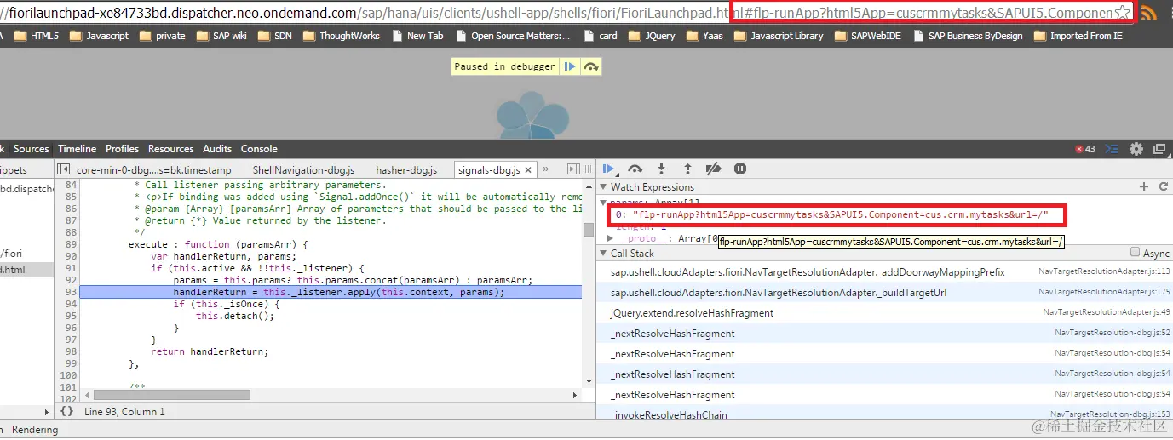1173x440 pixels.
Task: Open the New Tab bookmark
Action: [x=417, y=36]
